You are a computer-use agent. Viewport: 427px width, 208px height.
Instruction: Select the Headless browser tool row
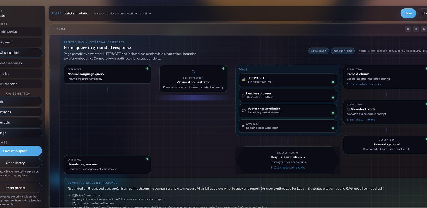(x=288, y=95)
